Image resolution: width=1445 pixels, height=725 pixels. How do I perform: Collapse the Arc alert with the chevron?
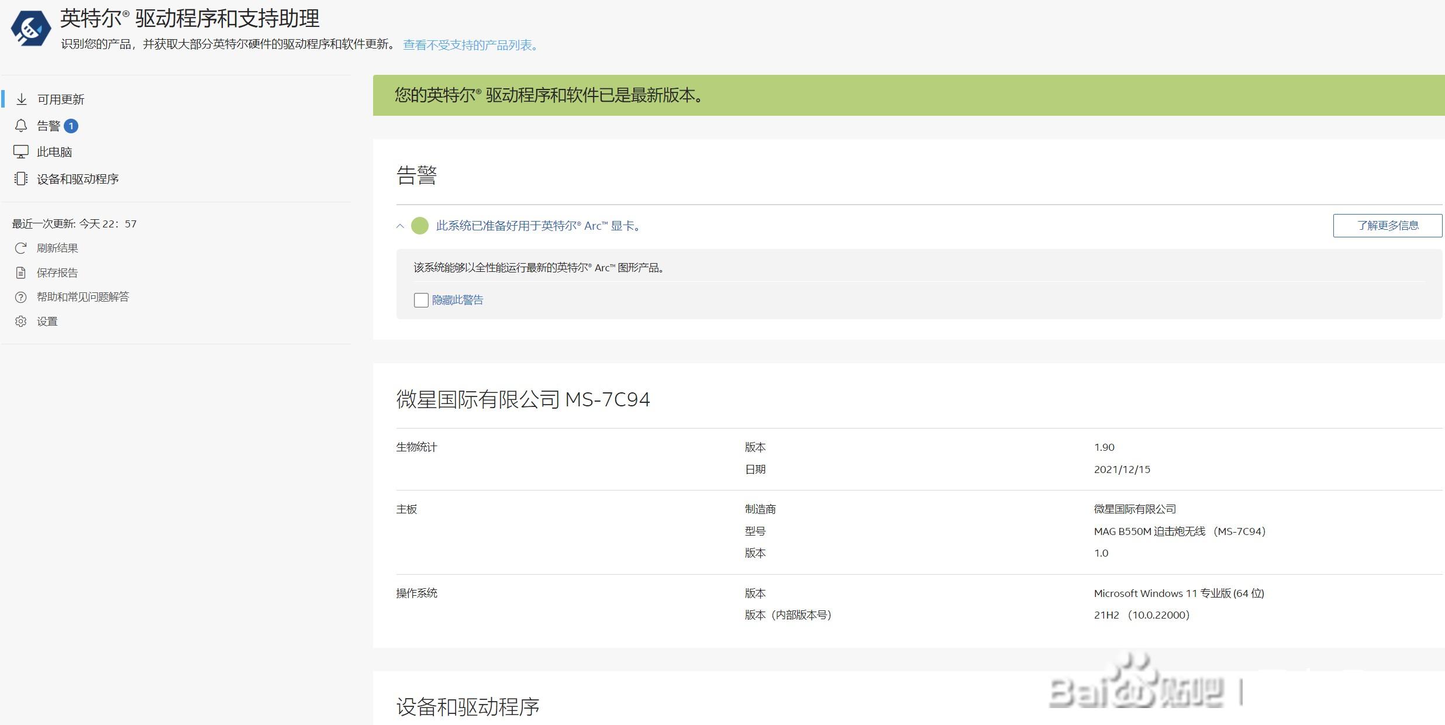(x=400, y=226)
